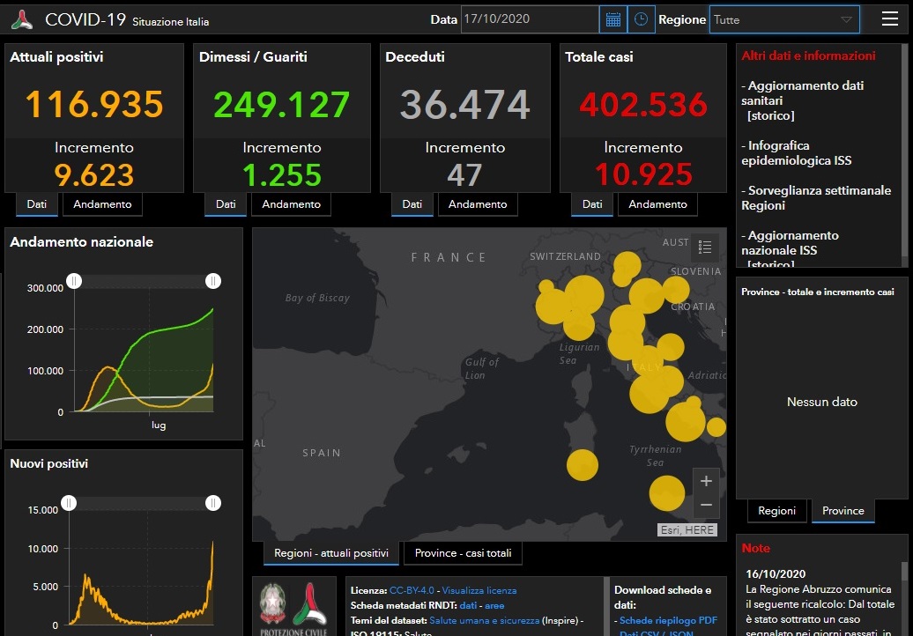Zoom in on the map
This screenshot has height=636, width=913.
tap(705, 482)
